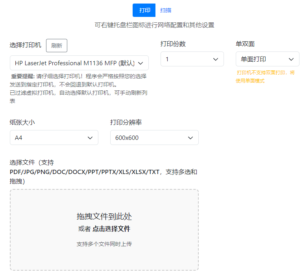305x275 pixels.
Task: Open the HP LaserJet printer selection dropdown
Action: [75, 63]
